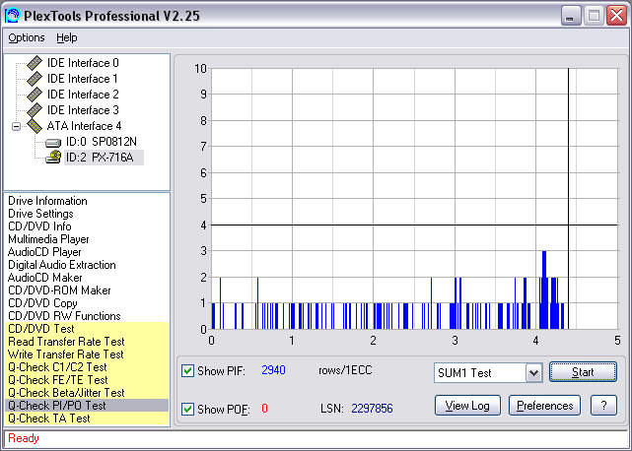Screen dimensions: 632x451
Task: Uncheck the Show POF checkbox
Action: tap(187, 409)
